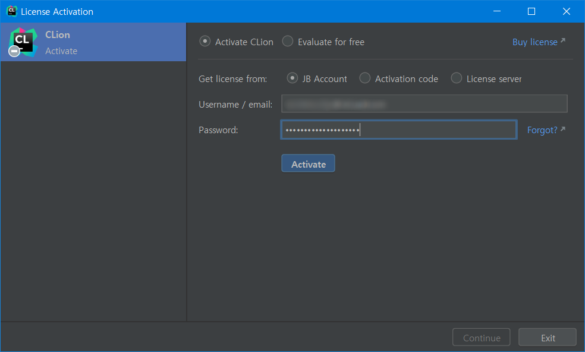Image resolution: width=585 pixels, height=352 pixels.
Task: Click the CLion icon in the title bar
Action: coord(11,11)
